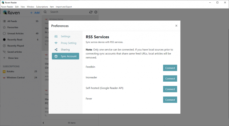Open Recently Read articles
The width and height of the screenshot is (229, 126).
pyautogui.click(x=20, y=40)
